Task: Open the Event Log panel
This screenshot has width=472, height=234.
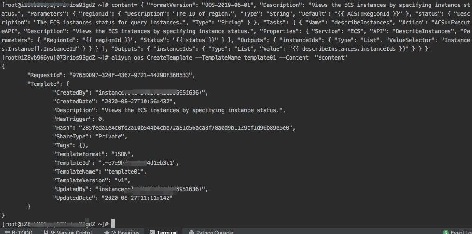Action: (457, 232)
